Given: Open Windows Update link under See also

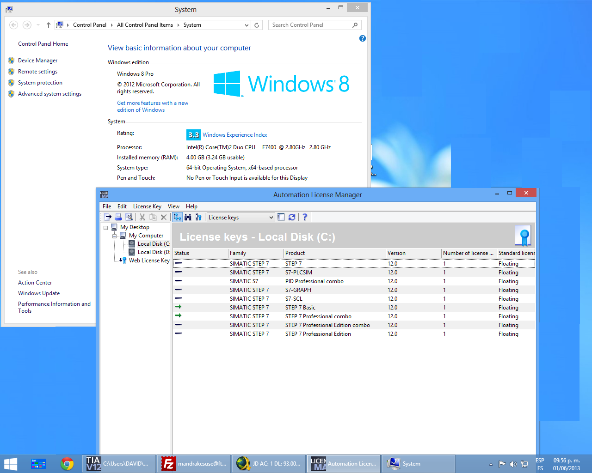Looking at the screenshot, I should pos(39,293).
